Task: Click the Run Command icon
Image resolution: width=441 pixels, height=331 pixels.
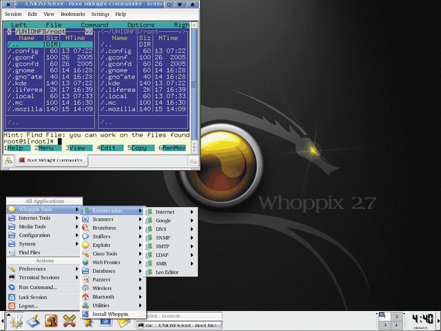Action: pos(12,288)
